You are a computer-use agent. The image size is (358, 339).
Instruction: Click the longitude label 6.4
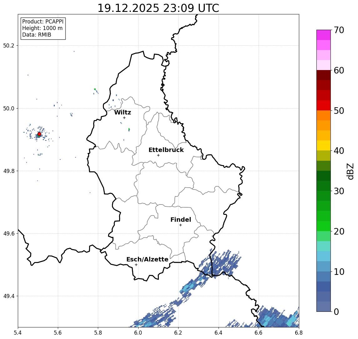coord(219,333)
